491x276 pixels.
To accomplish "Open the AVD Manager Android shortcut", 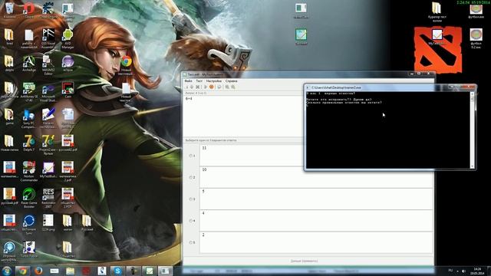I will [x=68, y=39].
